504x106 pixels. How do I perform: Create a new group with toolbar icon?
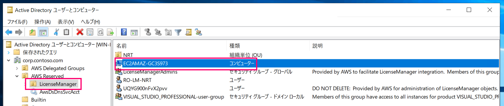click(158, 32)
